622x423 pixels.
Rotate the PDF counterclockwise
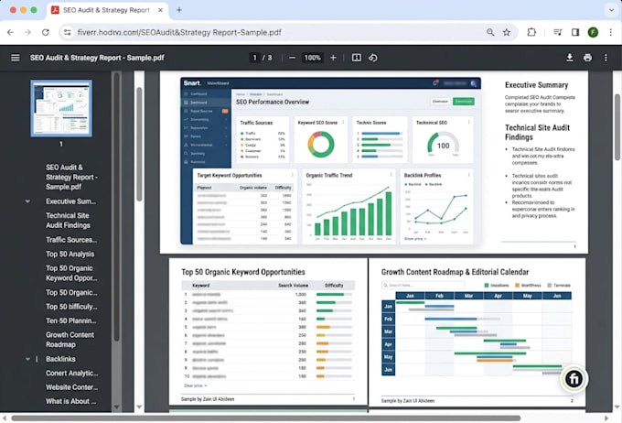(x=373, y=58)
